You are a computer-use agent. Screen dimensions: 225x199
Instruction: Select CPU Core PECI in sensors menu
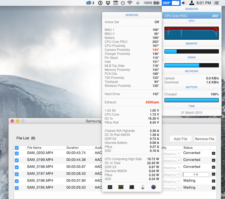pyautogui.click(x=191, y=16)
